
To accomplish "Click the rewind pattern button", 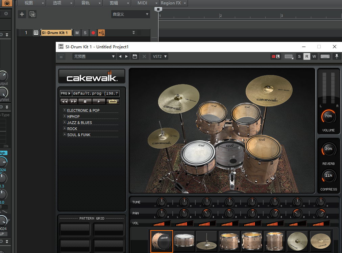I will [64, 101].
